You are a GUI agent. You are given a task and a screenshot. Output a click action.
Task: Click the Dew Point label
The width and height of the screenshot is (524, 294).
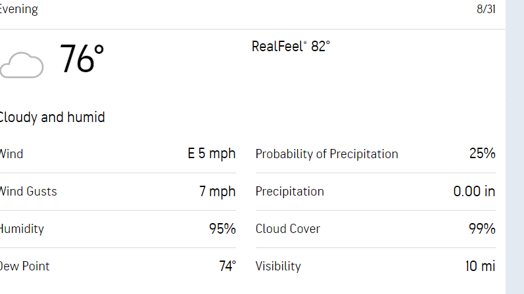(24, 266)
